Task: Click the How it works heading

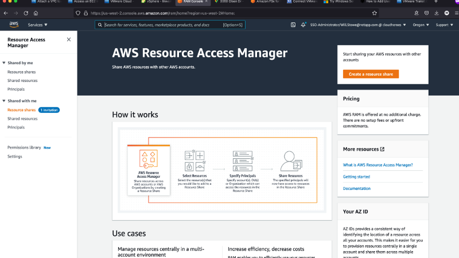Action: (135, 115)
